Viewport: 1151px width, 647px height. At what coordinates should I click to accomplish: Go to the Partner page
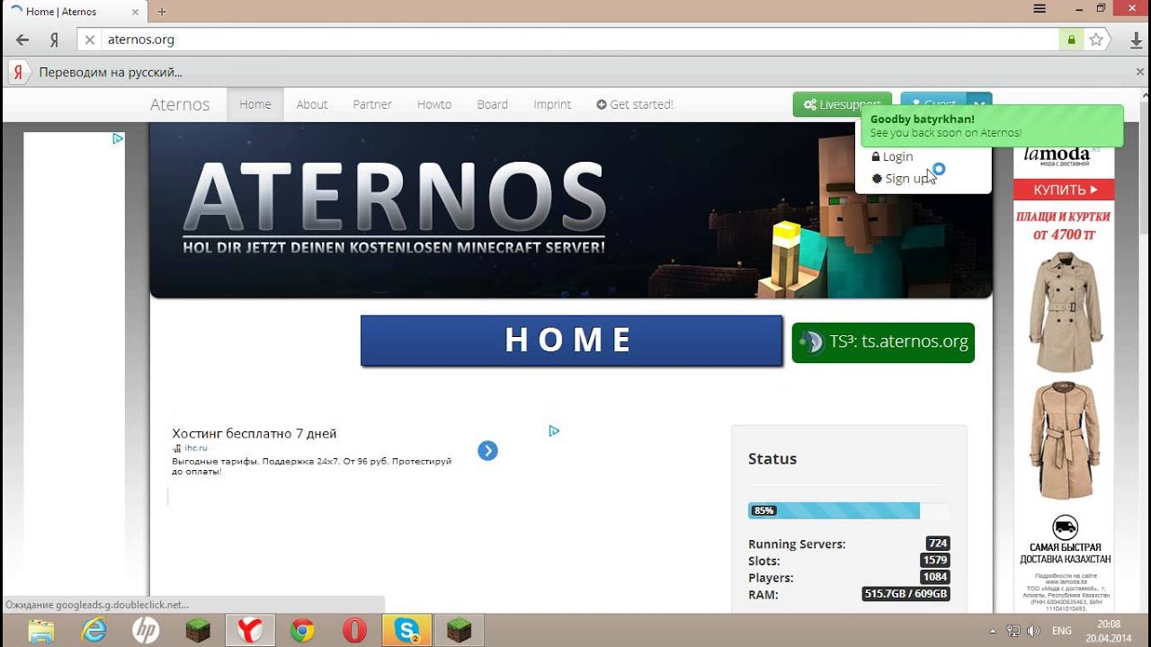click(x=372, y=104)
